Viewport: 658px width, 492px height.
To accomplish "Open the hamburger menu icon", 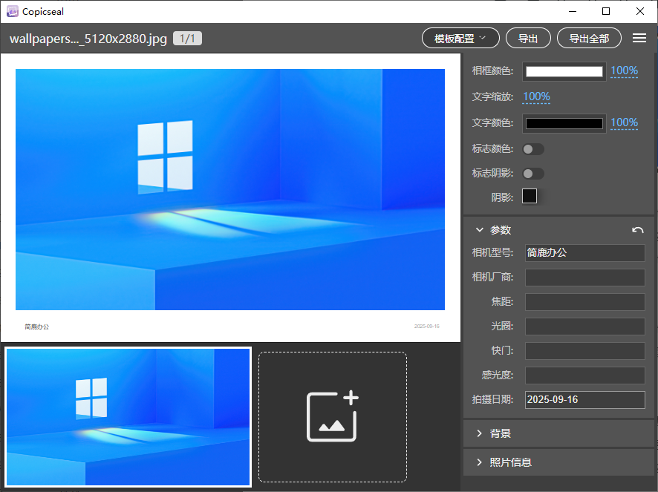I will click(x=639, y=39).
